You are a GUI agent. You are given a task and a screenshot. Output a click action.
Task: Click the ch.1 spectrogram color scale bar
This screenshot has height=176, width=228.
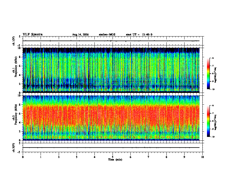(x=208, y=74)
